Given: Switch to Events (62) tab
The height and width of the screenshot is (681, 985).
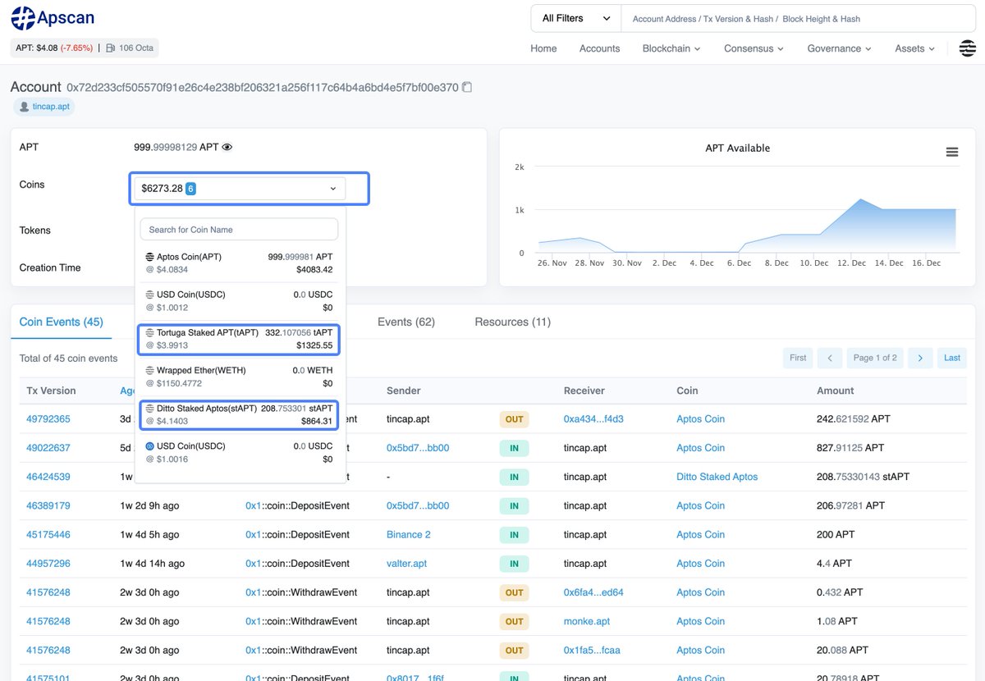Looking at the screenshot, I should coord(405,322).
